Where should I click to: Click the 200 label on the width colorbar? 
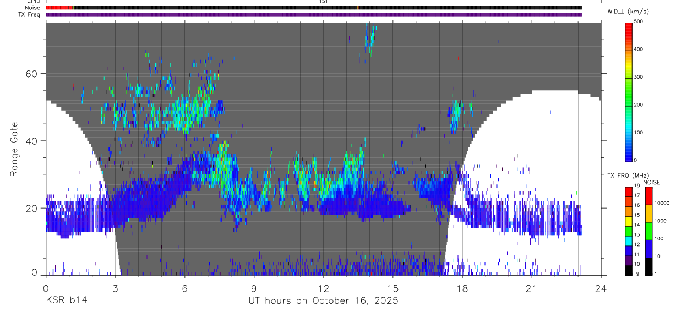639,105
